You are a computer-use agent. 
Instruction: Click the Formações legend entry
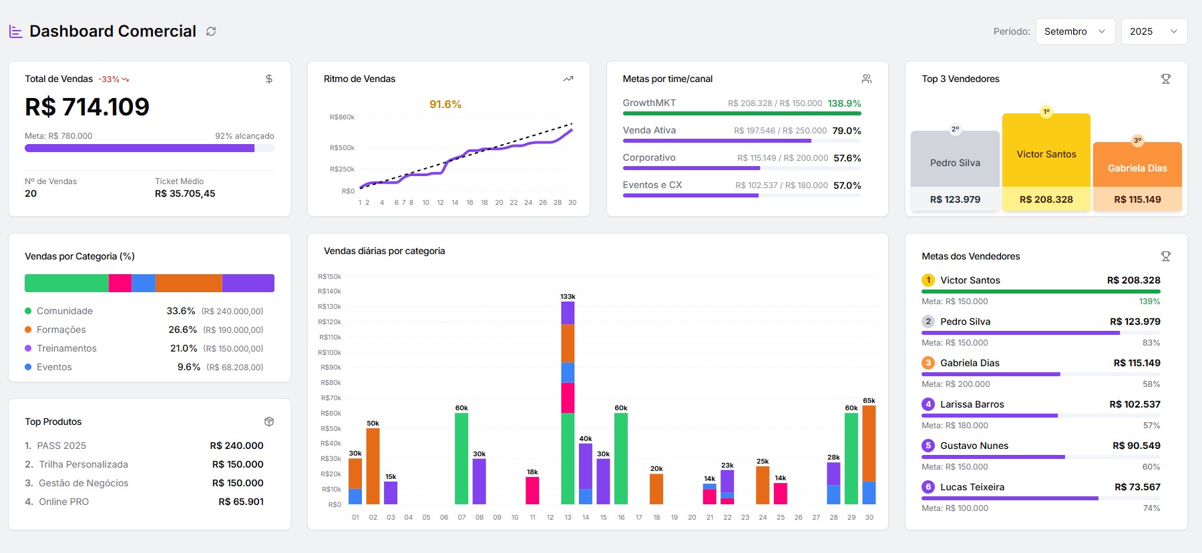[x=61, y=330]
